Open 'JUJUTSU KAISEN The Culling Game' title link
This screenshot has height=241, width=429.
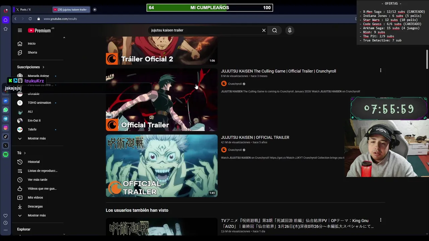pyautogui.click(x=278, y=71)
